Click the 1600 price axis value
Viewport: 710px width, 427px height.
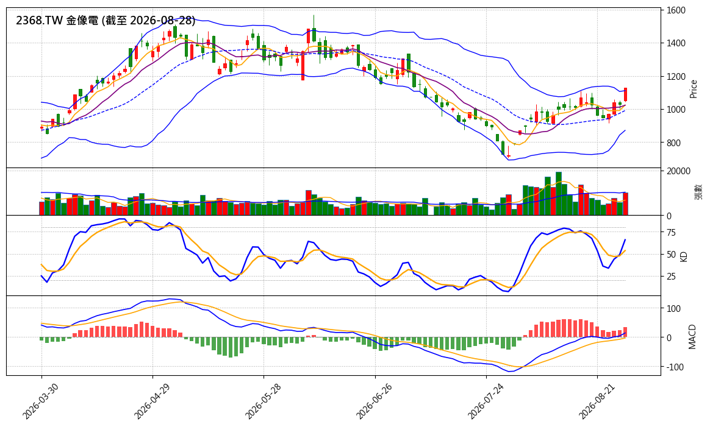tap(676, 10)
